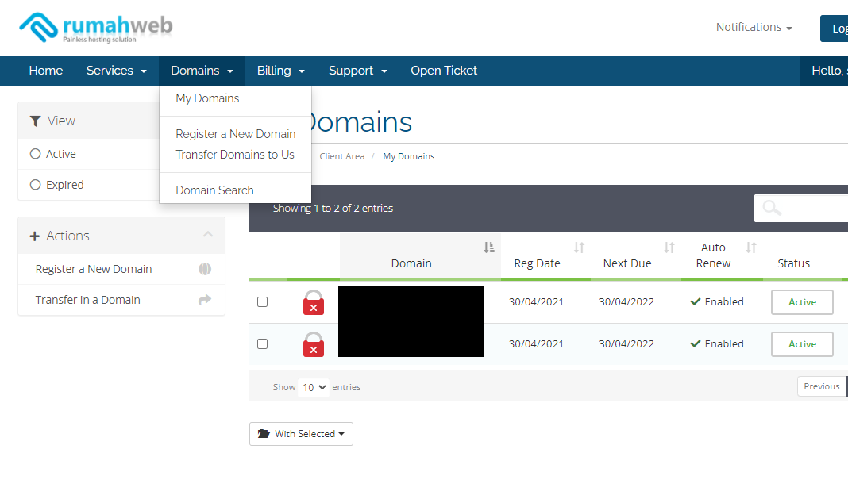Select the Expired view radio button
This screenshot has width=848, height=495.
pos(35,185)
